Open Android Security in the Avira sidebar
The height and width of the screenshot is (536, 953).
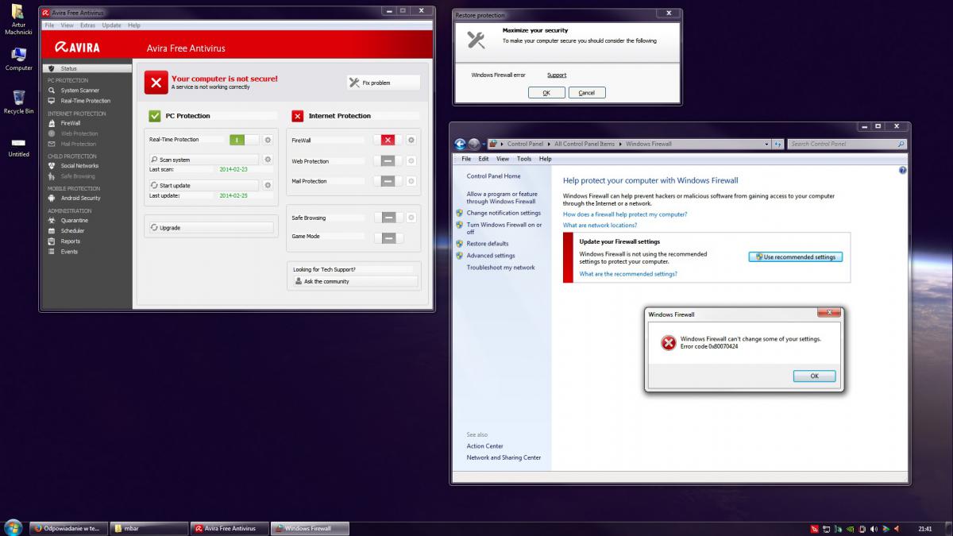80,199
